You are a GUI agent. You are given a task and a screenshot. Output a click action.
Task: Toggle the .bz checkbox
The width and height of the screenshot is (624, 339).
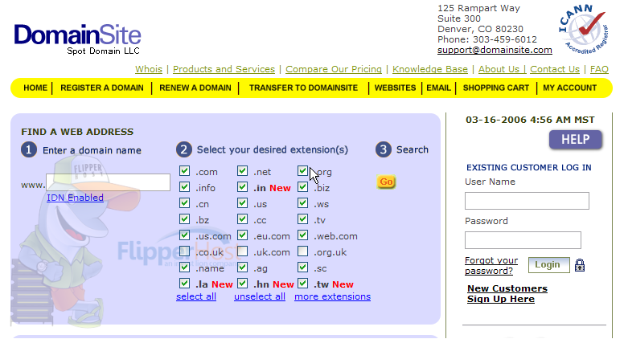184,219
